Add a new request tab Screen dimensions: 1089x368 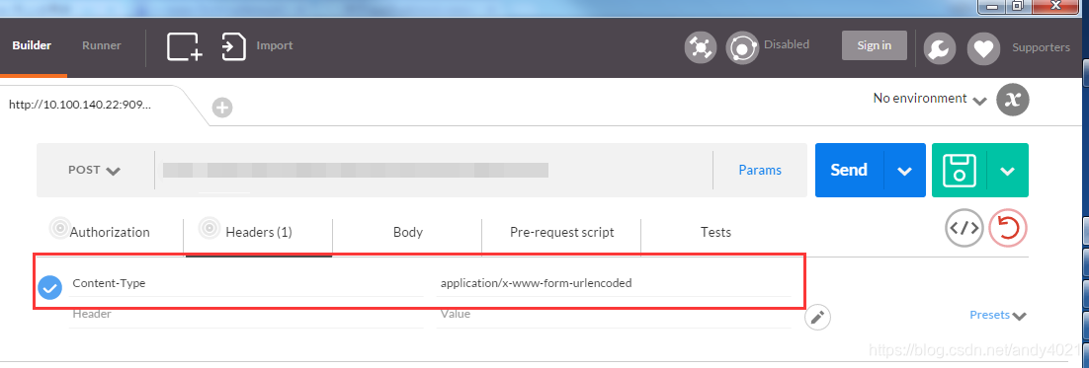coord(222,108)
